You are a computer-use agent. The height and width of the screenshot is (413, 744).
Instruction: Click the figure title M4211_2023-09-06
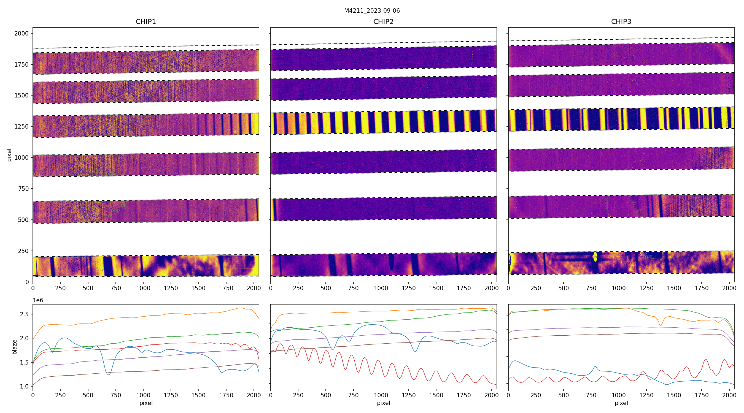point(372,11)
